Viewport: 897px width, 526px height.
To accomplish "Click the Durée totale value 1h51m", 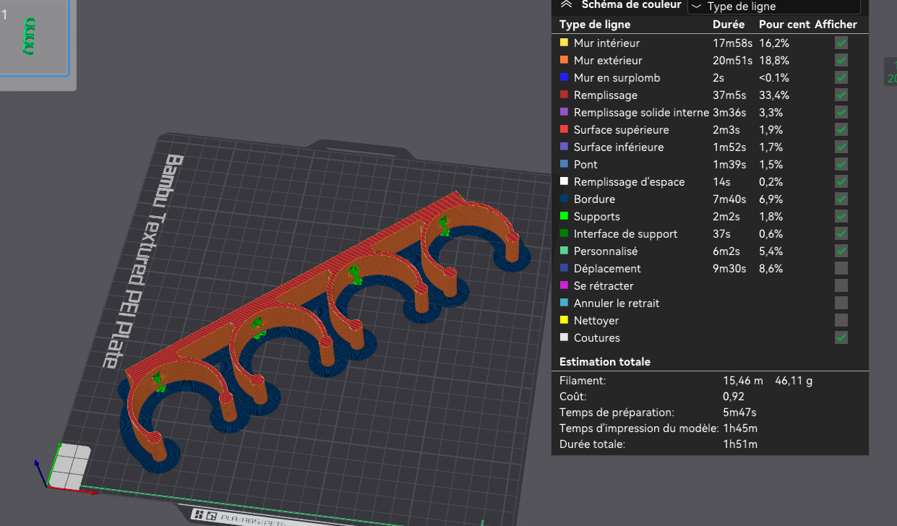I will [x=740, y=444].
